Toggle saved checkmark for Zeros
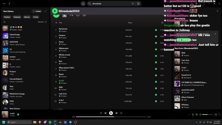Viewport: 222px width, 125px height. 156,43
